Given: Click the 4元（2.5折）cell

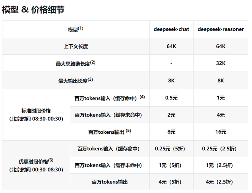Looking at the screenshot, I should 220,182.
